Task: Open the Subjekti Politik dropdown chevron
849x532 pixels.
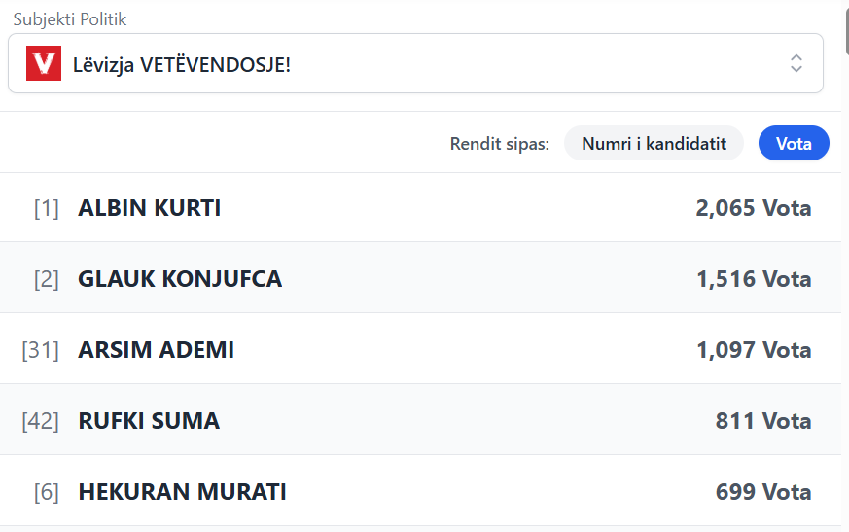Action: tap(796, 64)
